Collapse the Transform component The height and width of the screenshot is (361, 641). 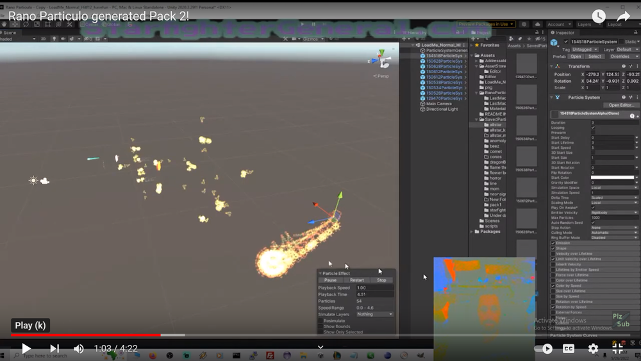click(x=551, y=66)
